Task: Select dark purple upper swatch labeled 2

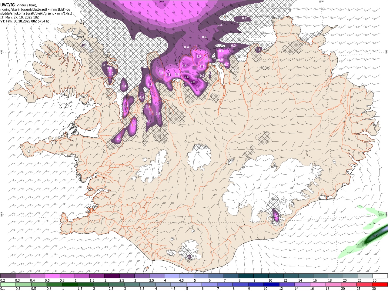Action: pos(112,276)
